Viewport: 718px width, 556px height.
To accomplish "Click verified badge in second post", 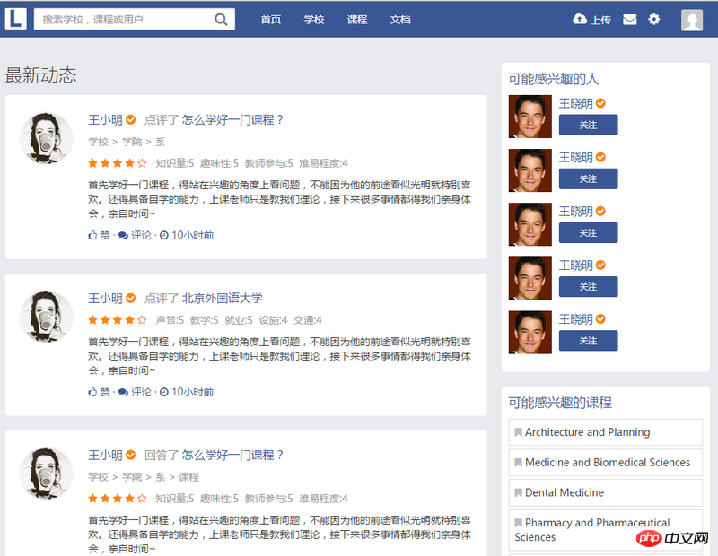I will click(130, 299).
